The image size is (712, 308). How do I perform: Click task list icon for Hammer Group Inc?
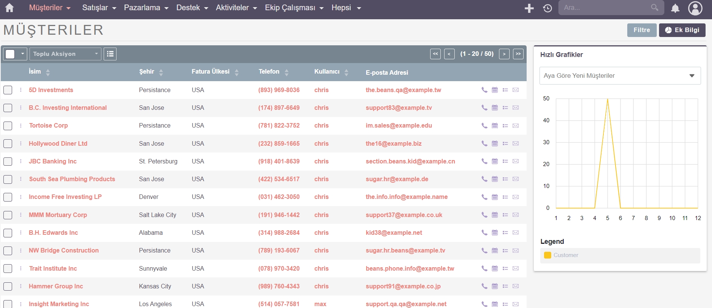tap(505, 286)
